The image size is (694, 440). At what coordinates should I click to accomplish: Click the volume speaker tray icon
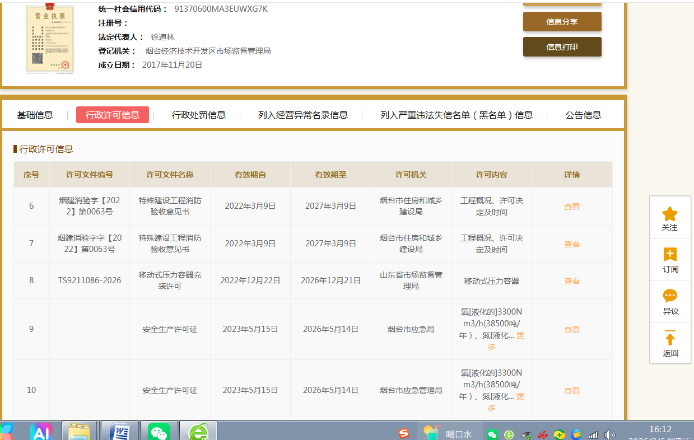tap(610, 434)
